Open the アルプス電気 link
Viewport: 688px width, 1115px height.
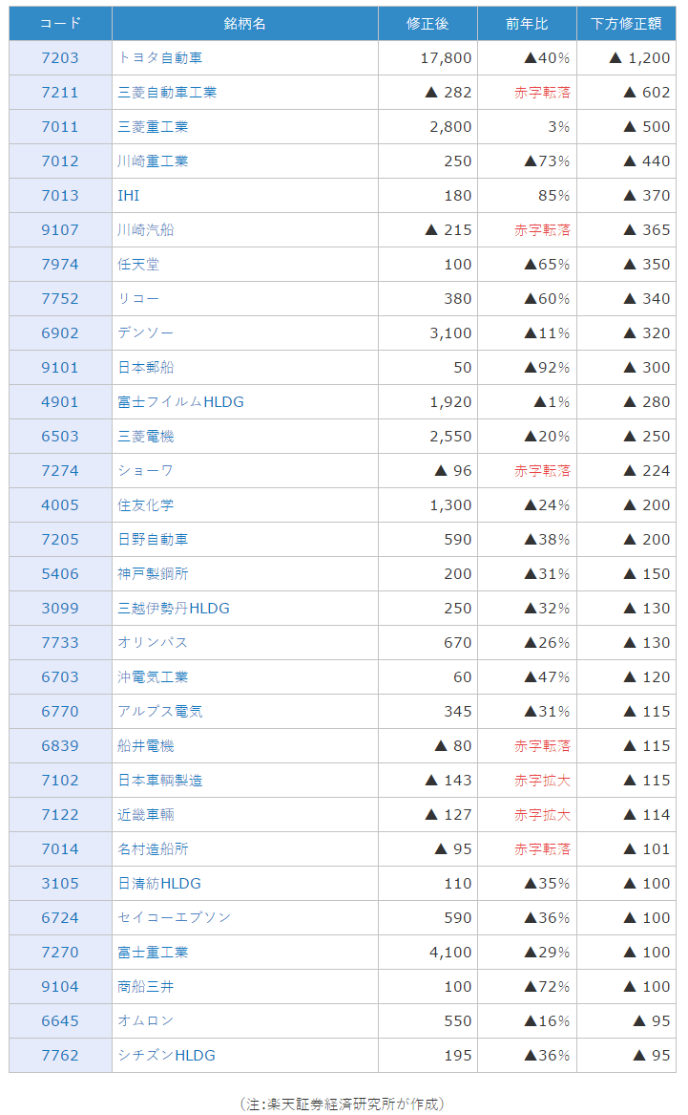[159, 712]
